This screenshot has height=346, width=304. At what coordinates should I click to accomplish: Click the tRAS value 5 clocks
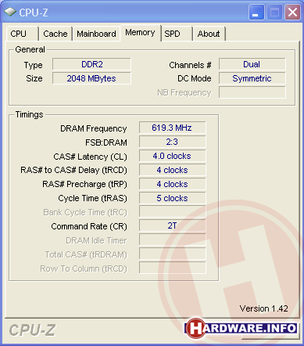[x=172, y=198]
